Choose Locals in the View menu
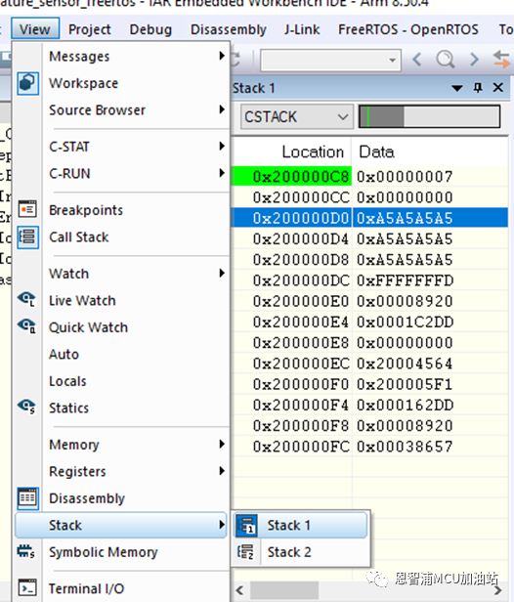 [x=67, y=381]
